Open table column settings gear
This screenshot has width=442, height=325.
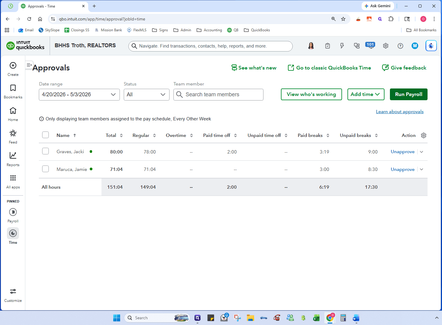424,135
